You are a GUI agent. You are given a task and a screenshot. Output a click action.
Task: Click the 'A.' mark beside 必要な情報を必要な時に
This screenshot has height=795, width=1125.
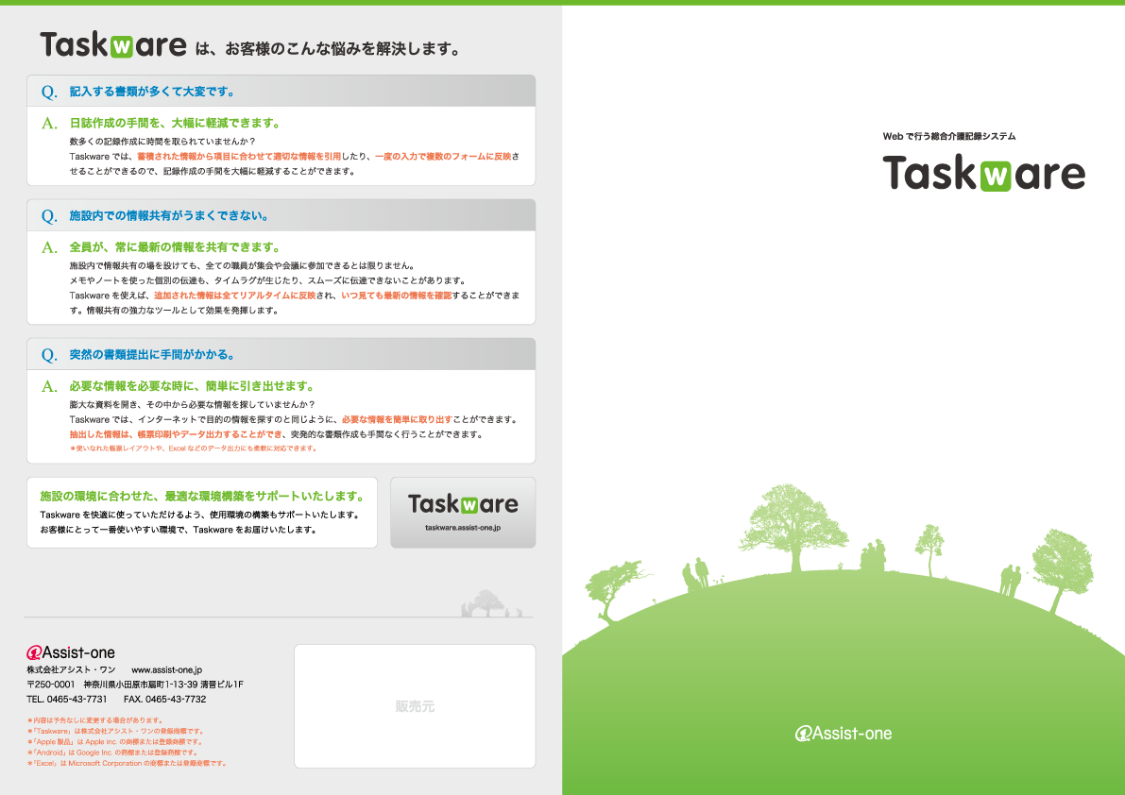[49, 386]
